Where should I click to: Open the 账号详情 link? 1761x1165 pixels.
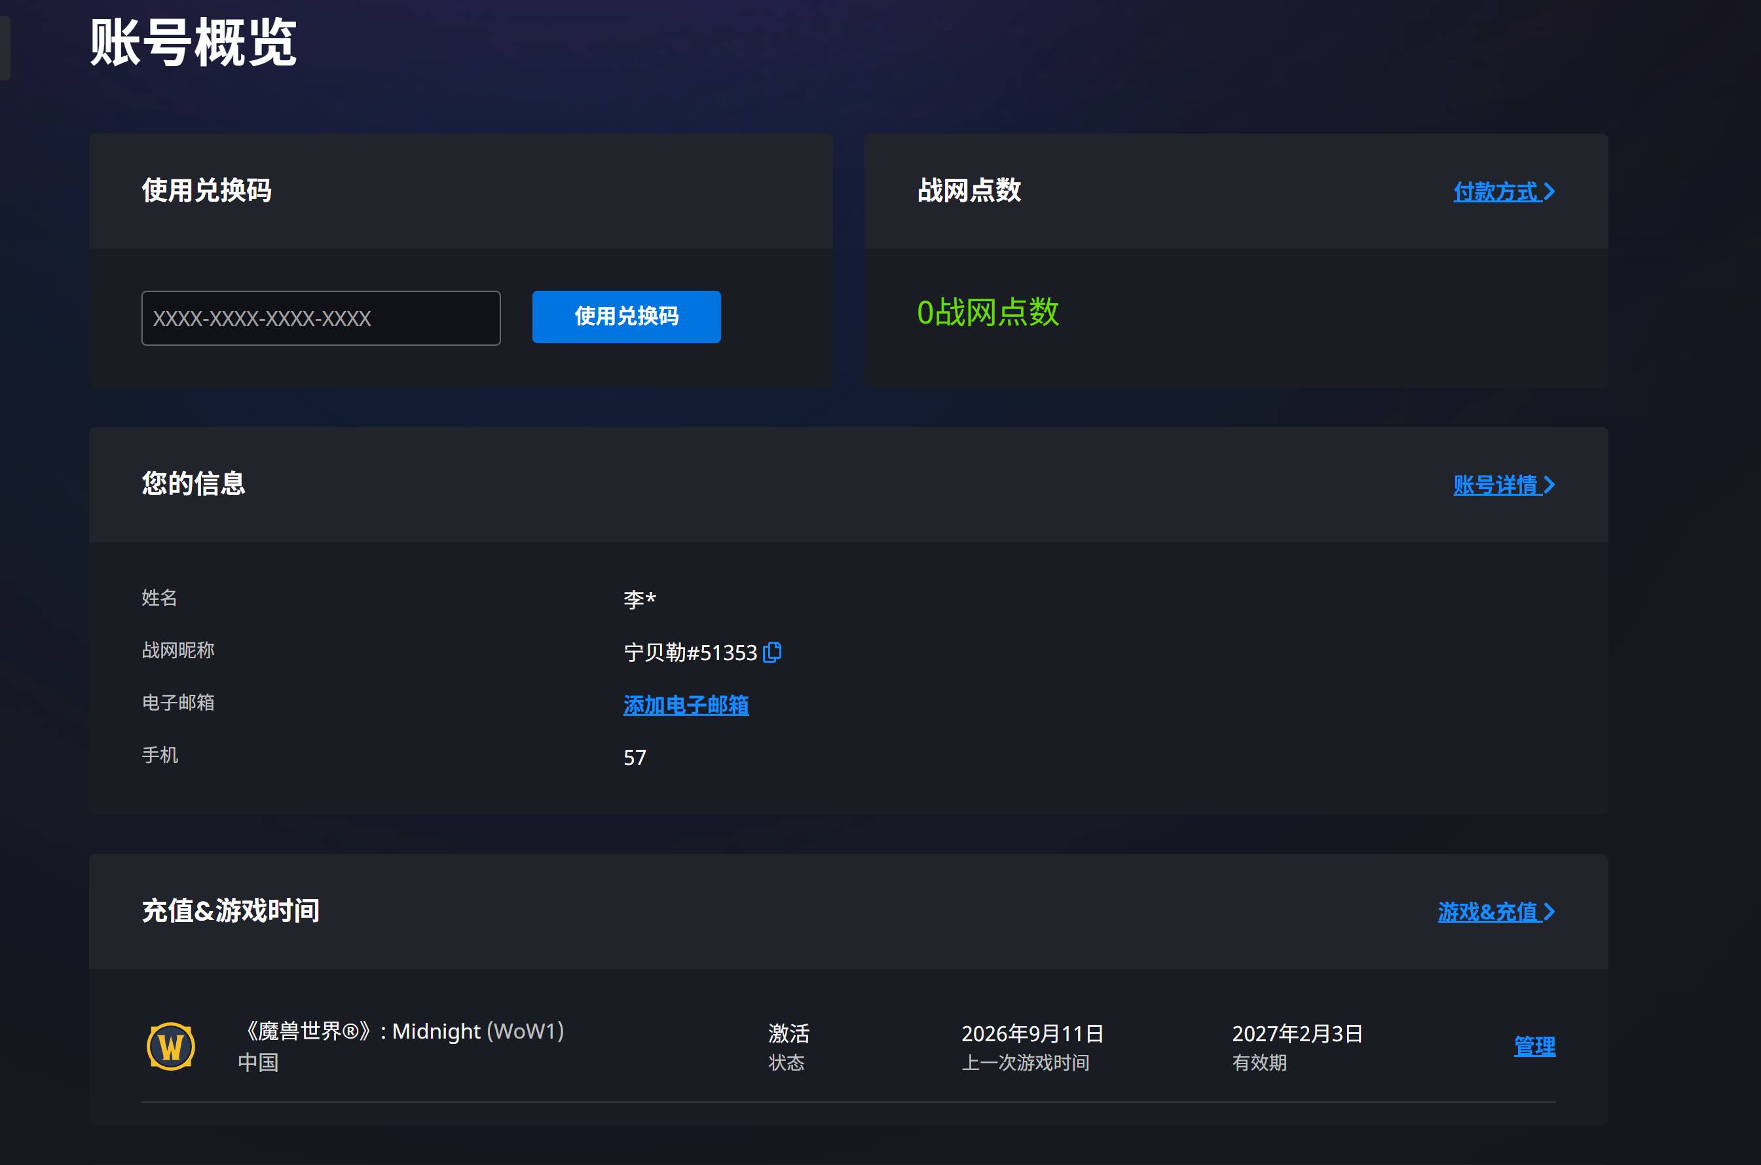pos(1504,485)
